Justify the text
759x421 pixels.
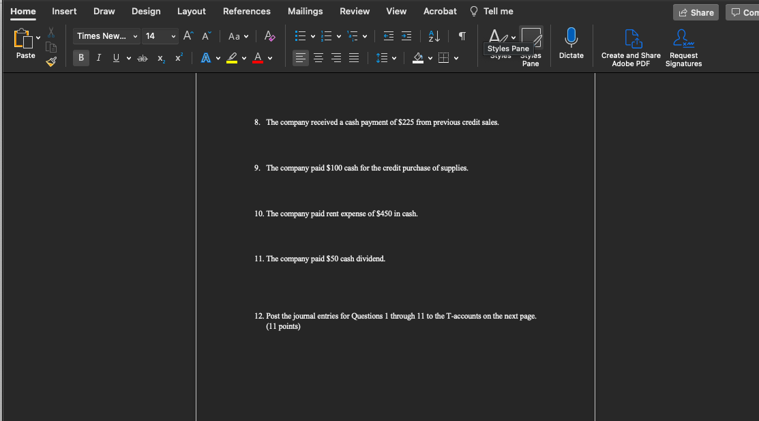[x=354, y=58]
